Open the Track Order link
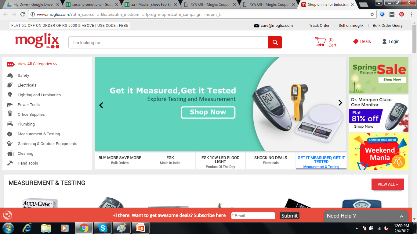 point(319,26)
